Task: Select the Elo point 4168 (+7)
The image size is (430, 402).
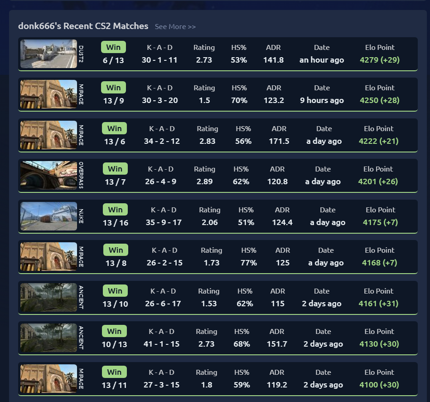Action: point(380,263)
